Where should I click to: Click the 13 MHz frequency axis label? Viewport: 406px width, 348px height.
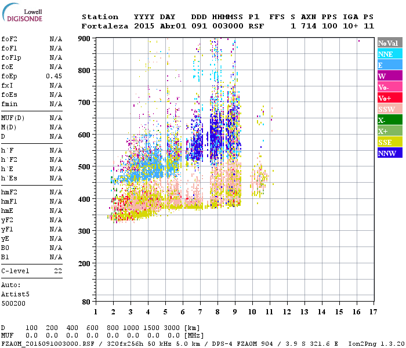[x=304, y=312]
